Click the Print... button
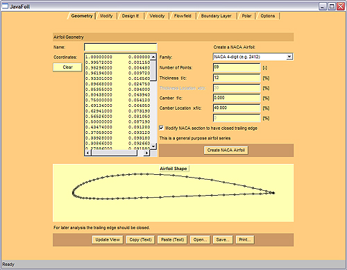This screenshot has height=270, width=347. point(245,239)
